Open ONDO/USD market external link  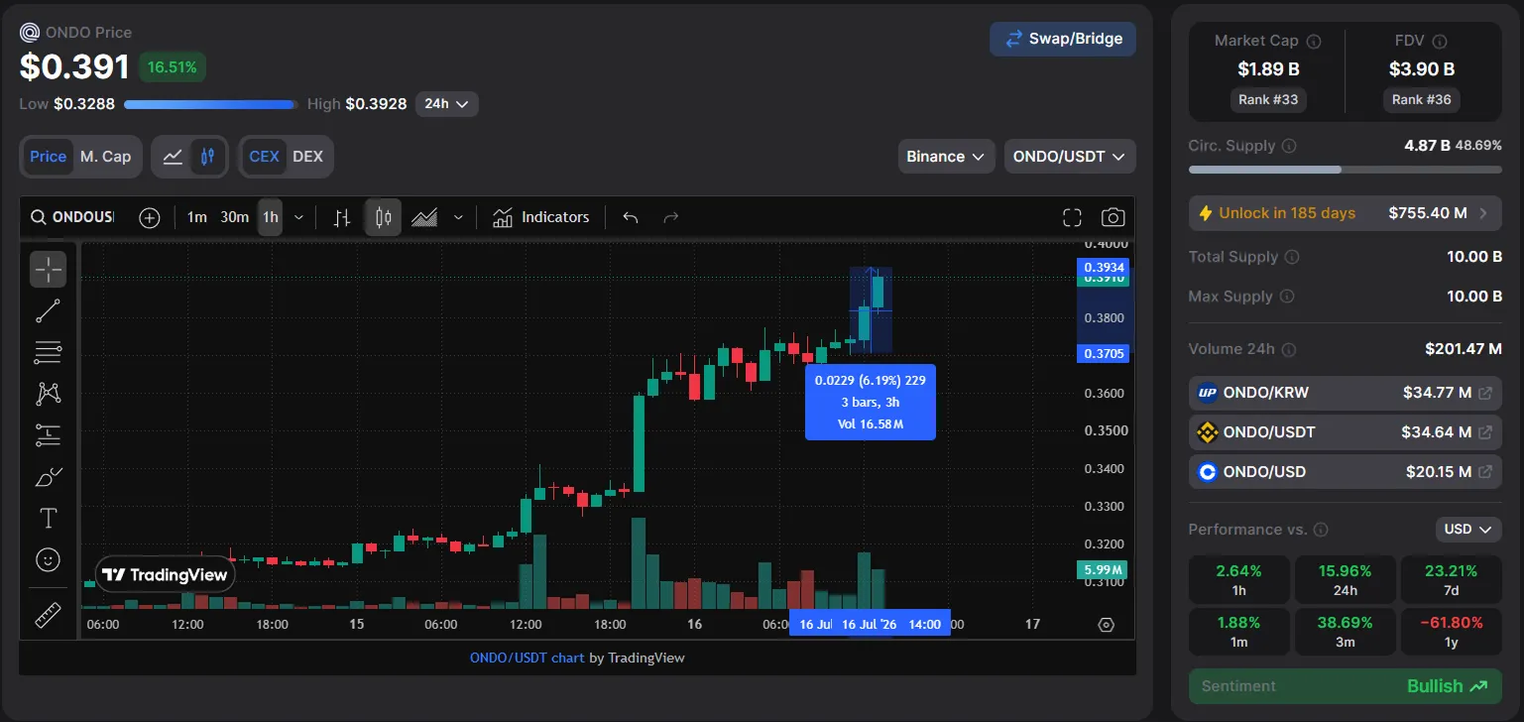(x=1484, y=472)
